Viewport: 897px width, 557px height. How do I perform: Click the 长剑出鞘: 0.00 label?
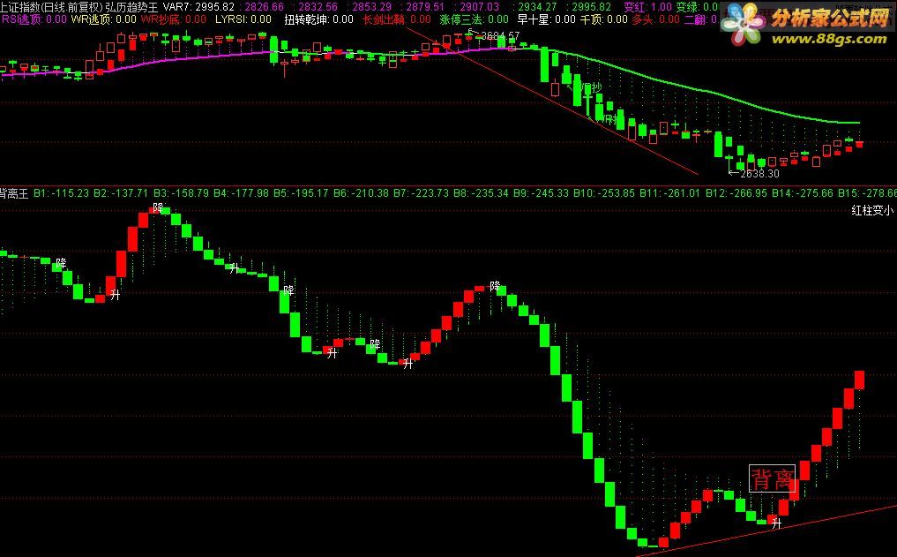[397, 19]
